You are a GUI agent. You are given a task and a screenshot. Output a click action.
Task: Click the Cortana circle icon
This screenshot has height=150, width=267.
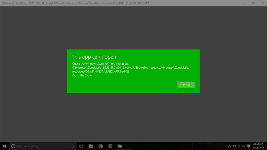pos(13,146)
